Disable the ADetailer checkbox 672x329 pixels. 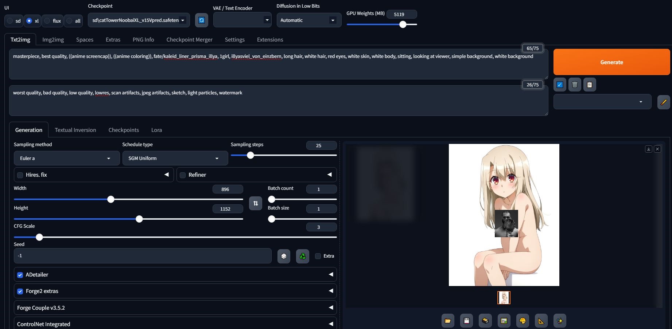20,275
